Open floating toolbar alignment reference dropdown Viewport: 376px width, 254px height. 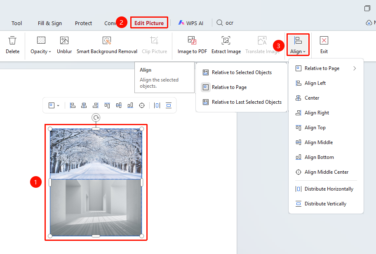tap(54, 105)
